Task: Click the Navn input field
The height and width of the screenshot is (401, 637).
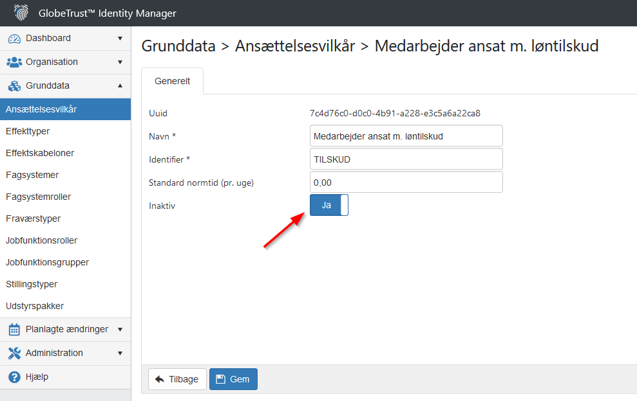Action: (x=406, y=136)
